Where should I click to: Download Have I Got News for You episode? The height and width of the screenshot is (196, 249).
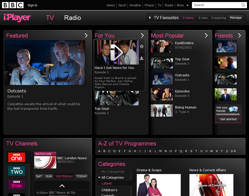pyautogui.click(x=142, y=58)
